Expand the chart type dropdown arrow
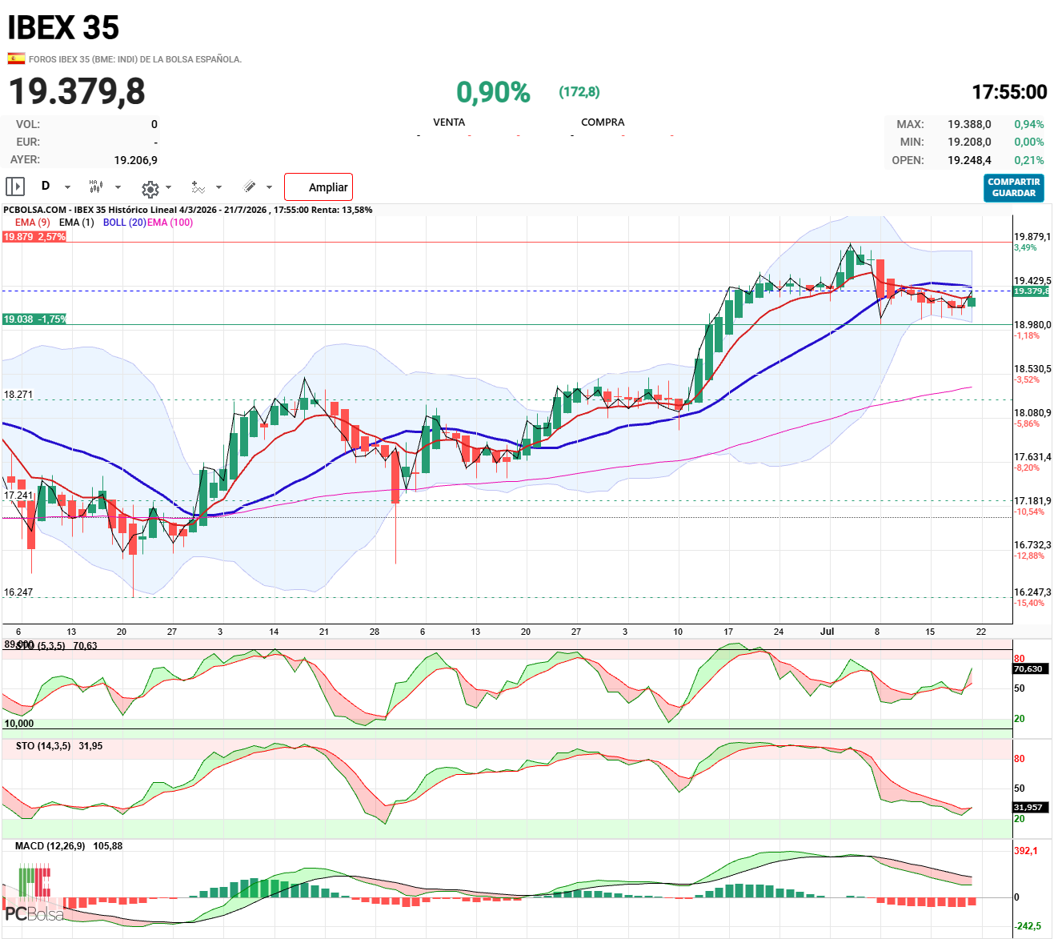The image size is (1054, 939). [118, 187]
